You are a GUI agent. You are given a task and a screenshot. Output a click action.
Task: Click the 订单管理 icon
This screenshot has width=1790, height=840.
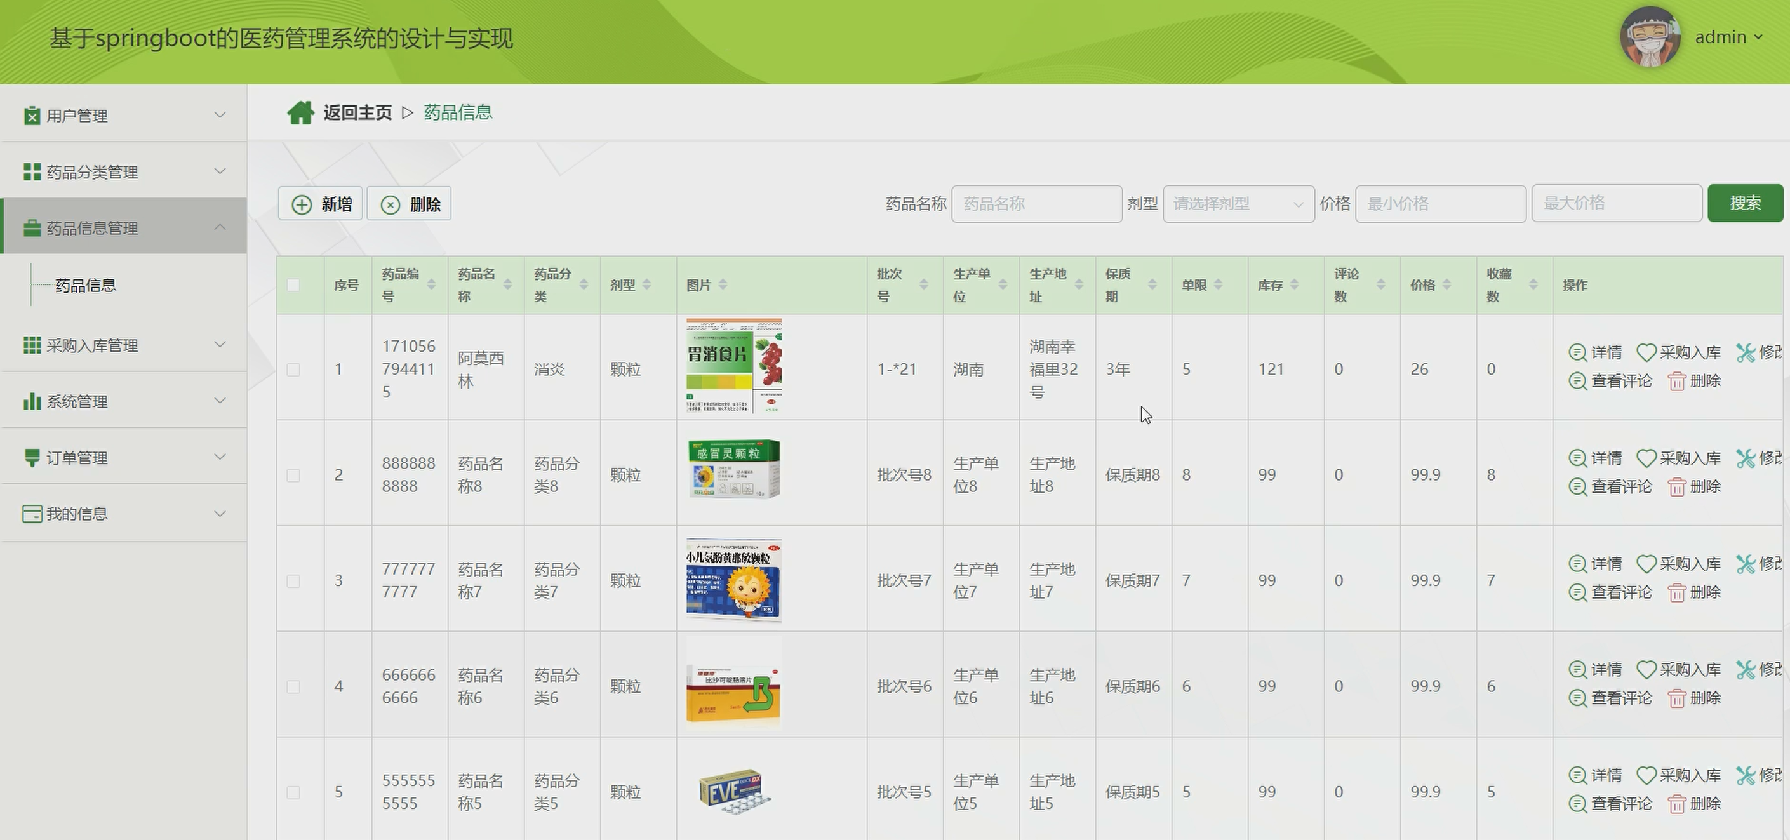click(32, 458)
